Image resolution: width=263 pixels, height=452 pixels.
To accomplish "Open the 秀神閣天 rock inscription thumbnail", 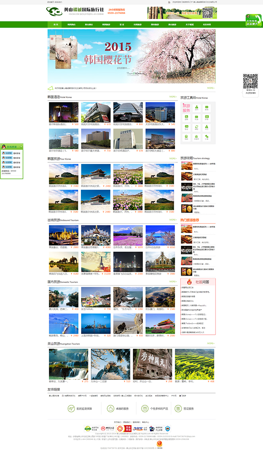I will [152, 364].
